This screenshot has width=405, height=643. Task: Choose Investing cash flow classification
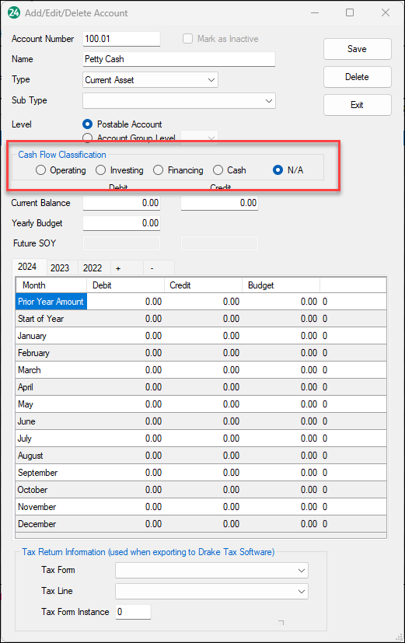(x=100, y=169)
